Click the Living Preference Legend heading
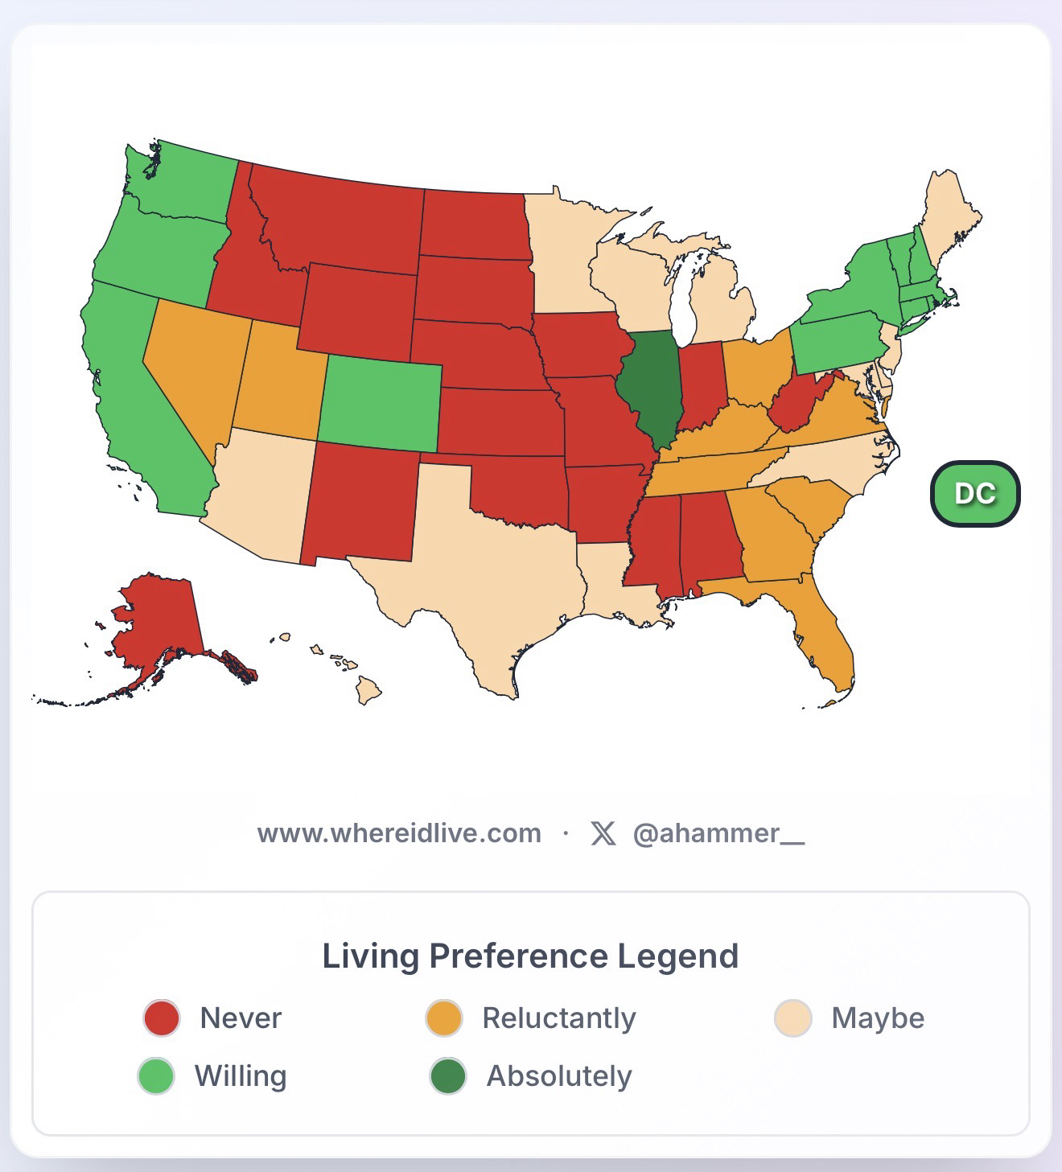This screenshot has width=1062, height=1172. click(530, 956)
